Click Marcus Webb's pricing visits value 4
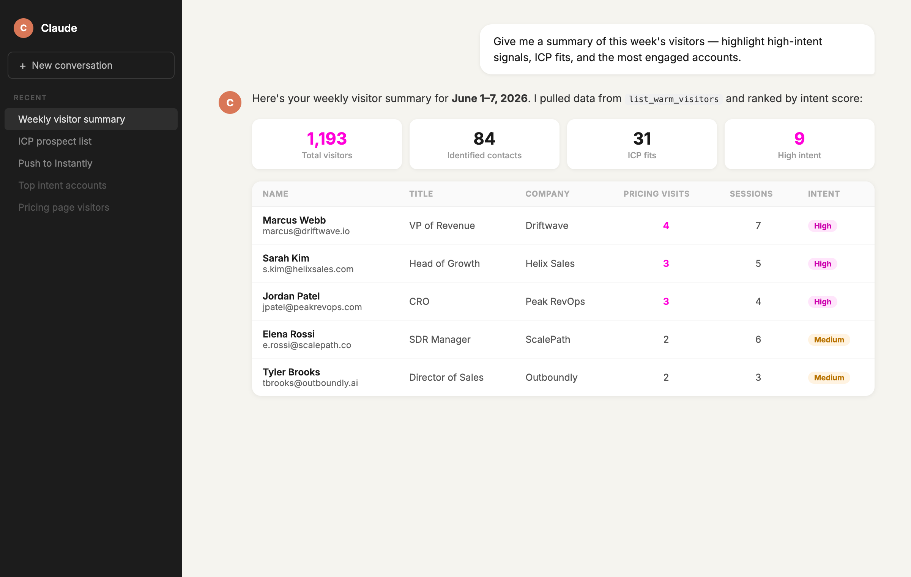 coord(666,225)
